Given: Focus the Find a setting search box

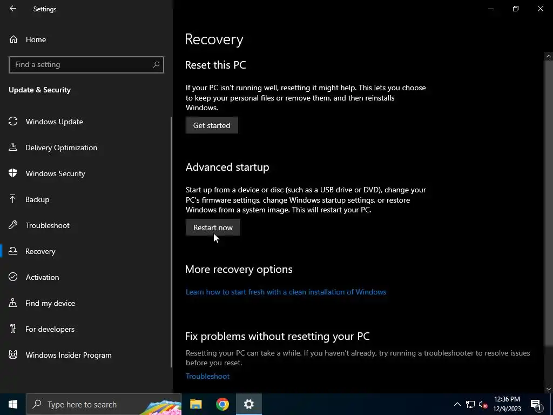Looking at the screenshot, I should 86,65.
